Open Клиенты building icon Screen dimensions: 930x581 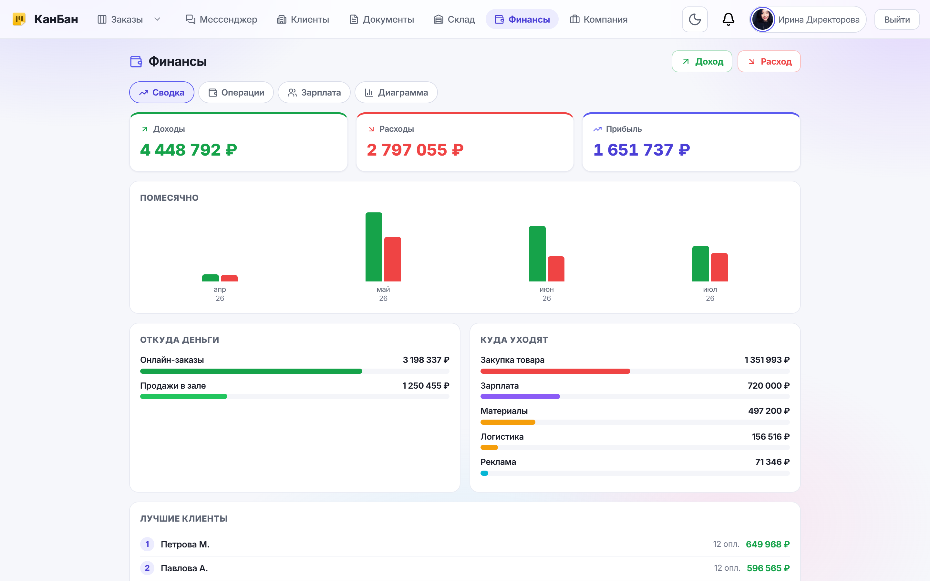[x=281, y=19]
